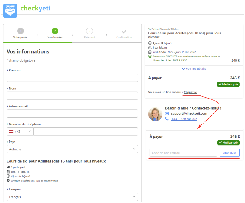Screen dimensions: 245x203
Task: Open the +43 country code dropdown
Action: pos(20,132)
